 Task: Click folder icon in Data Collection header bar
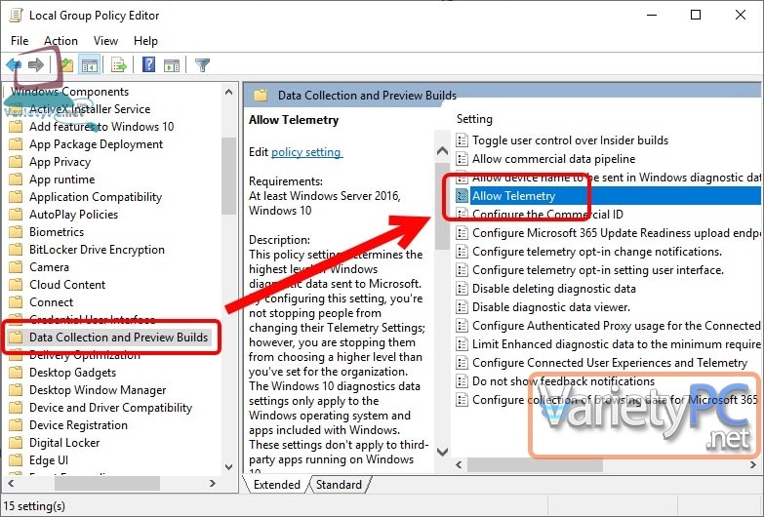pos(261,95)
